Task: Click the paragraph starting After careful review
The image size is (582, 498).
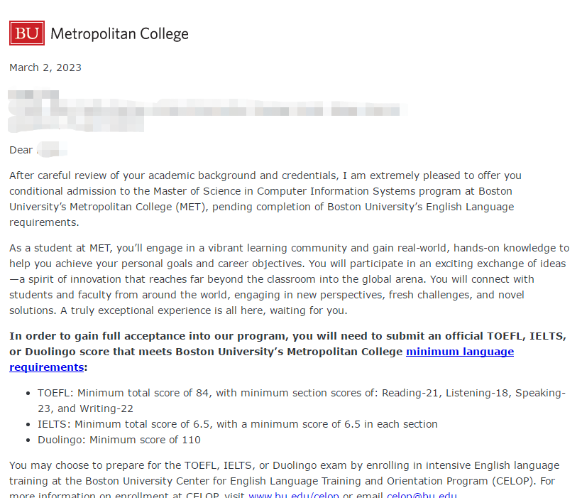Action: pos(265,199)
